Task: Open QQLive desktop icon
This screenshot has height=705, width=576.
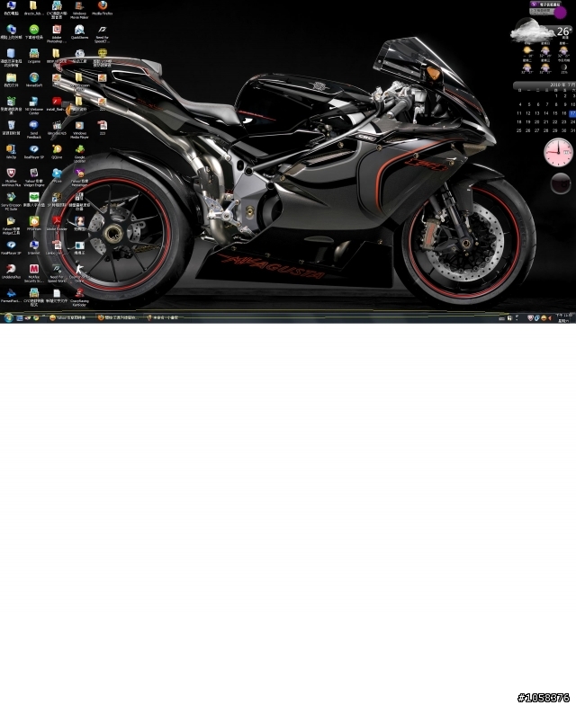Action: tap(57, 152)
